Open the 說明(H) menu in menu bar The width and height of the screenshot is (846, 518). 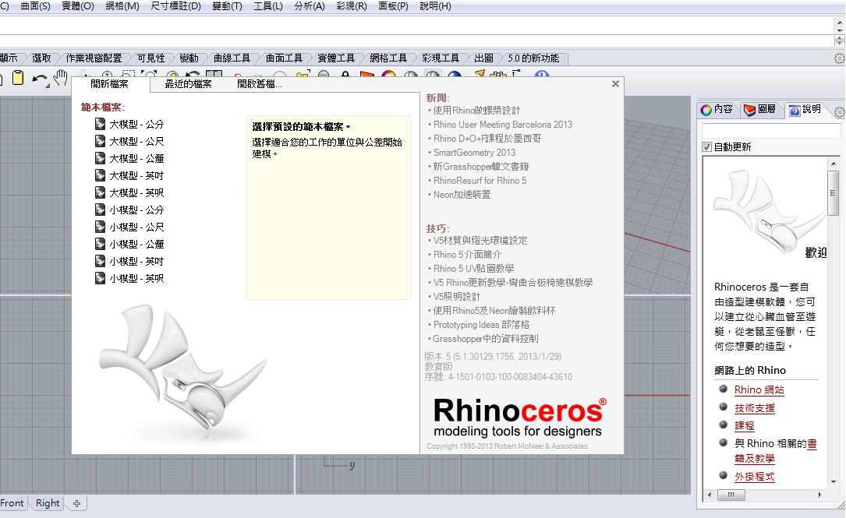(435, 6)
